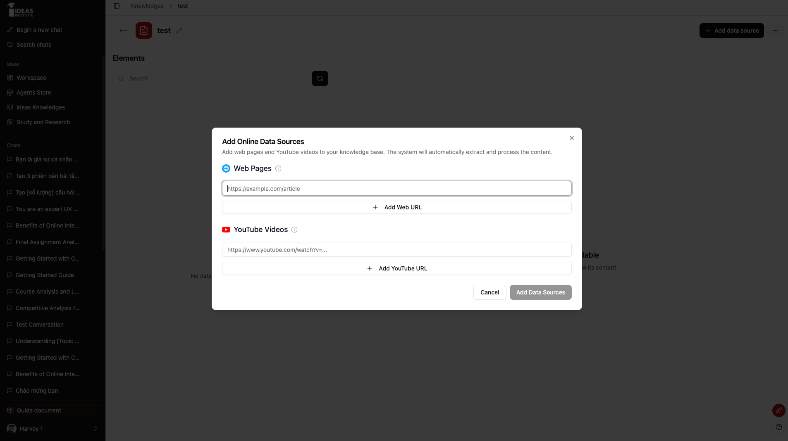Screen dimensions: 788x441
Task: Click the Add Online Data Sources title
Action: (x=263, y=142)
